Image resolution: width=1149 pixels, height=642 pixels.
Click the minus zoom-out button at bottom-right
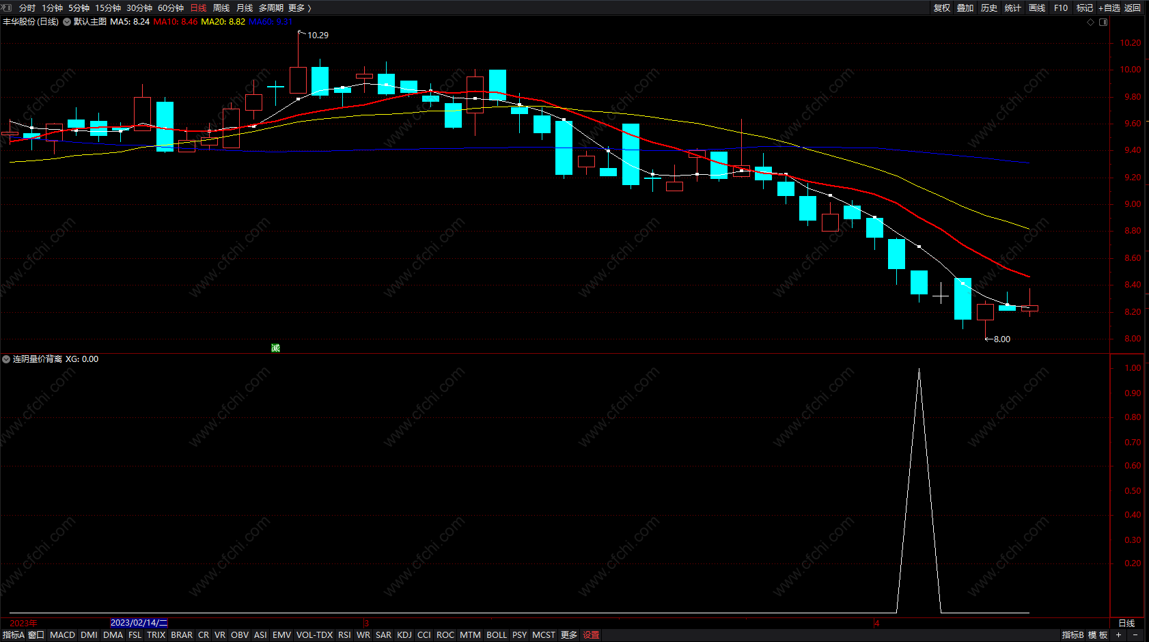[1135, 634]
